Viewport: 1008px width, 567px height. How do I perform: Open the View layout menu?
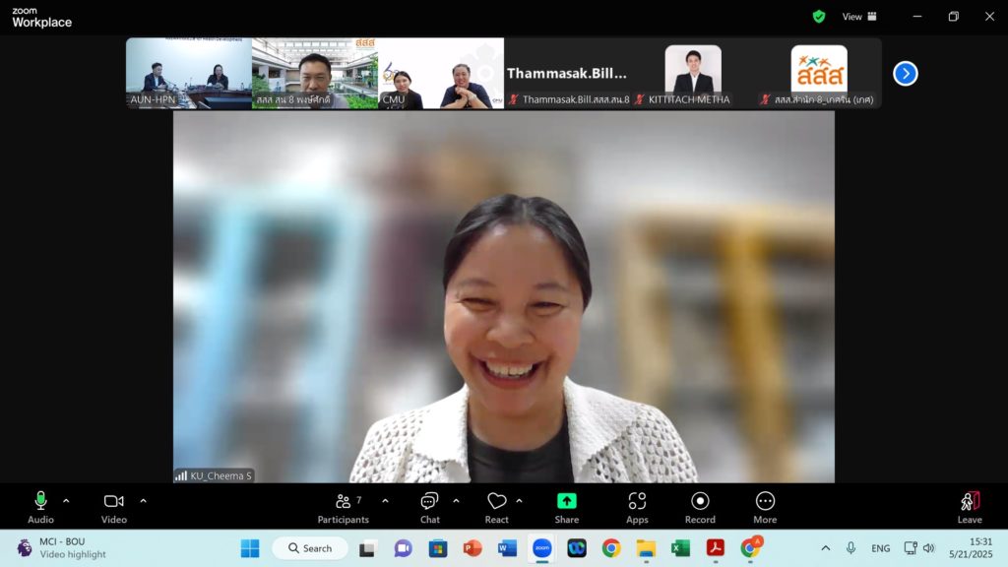pyautogui.click(x=858, y=17)
